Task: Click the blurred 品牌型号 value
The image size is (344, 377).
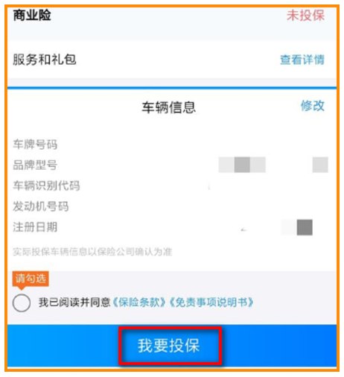Action: (x=273, y=165)
